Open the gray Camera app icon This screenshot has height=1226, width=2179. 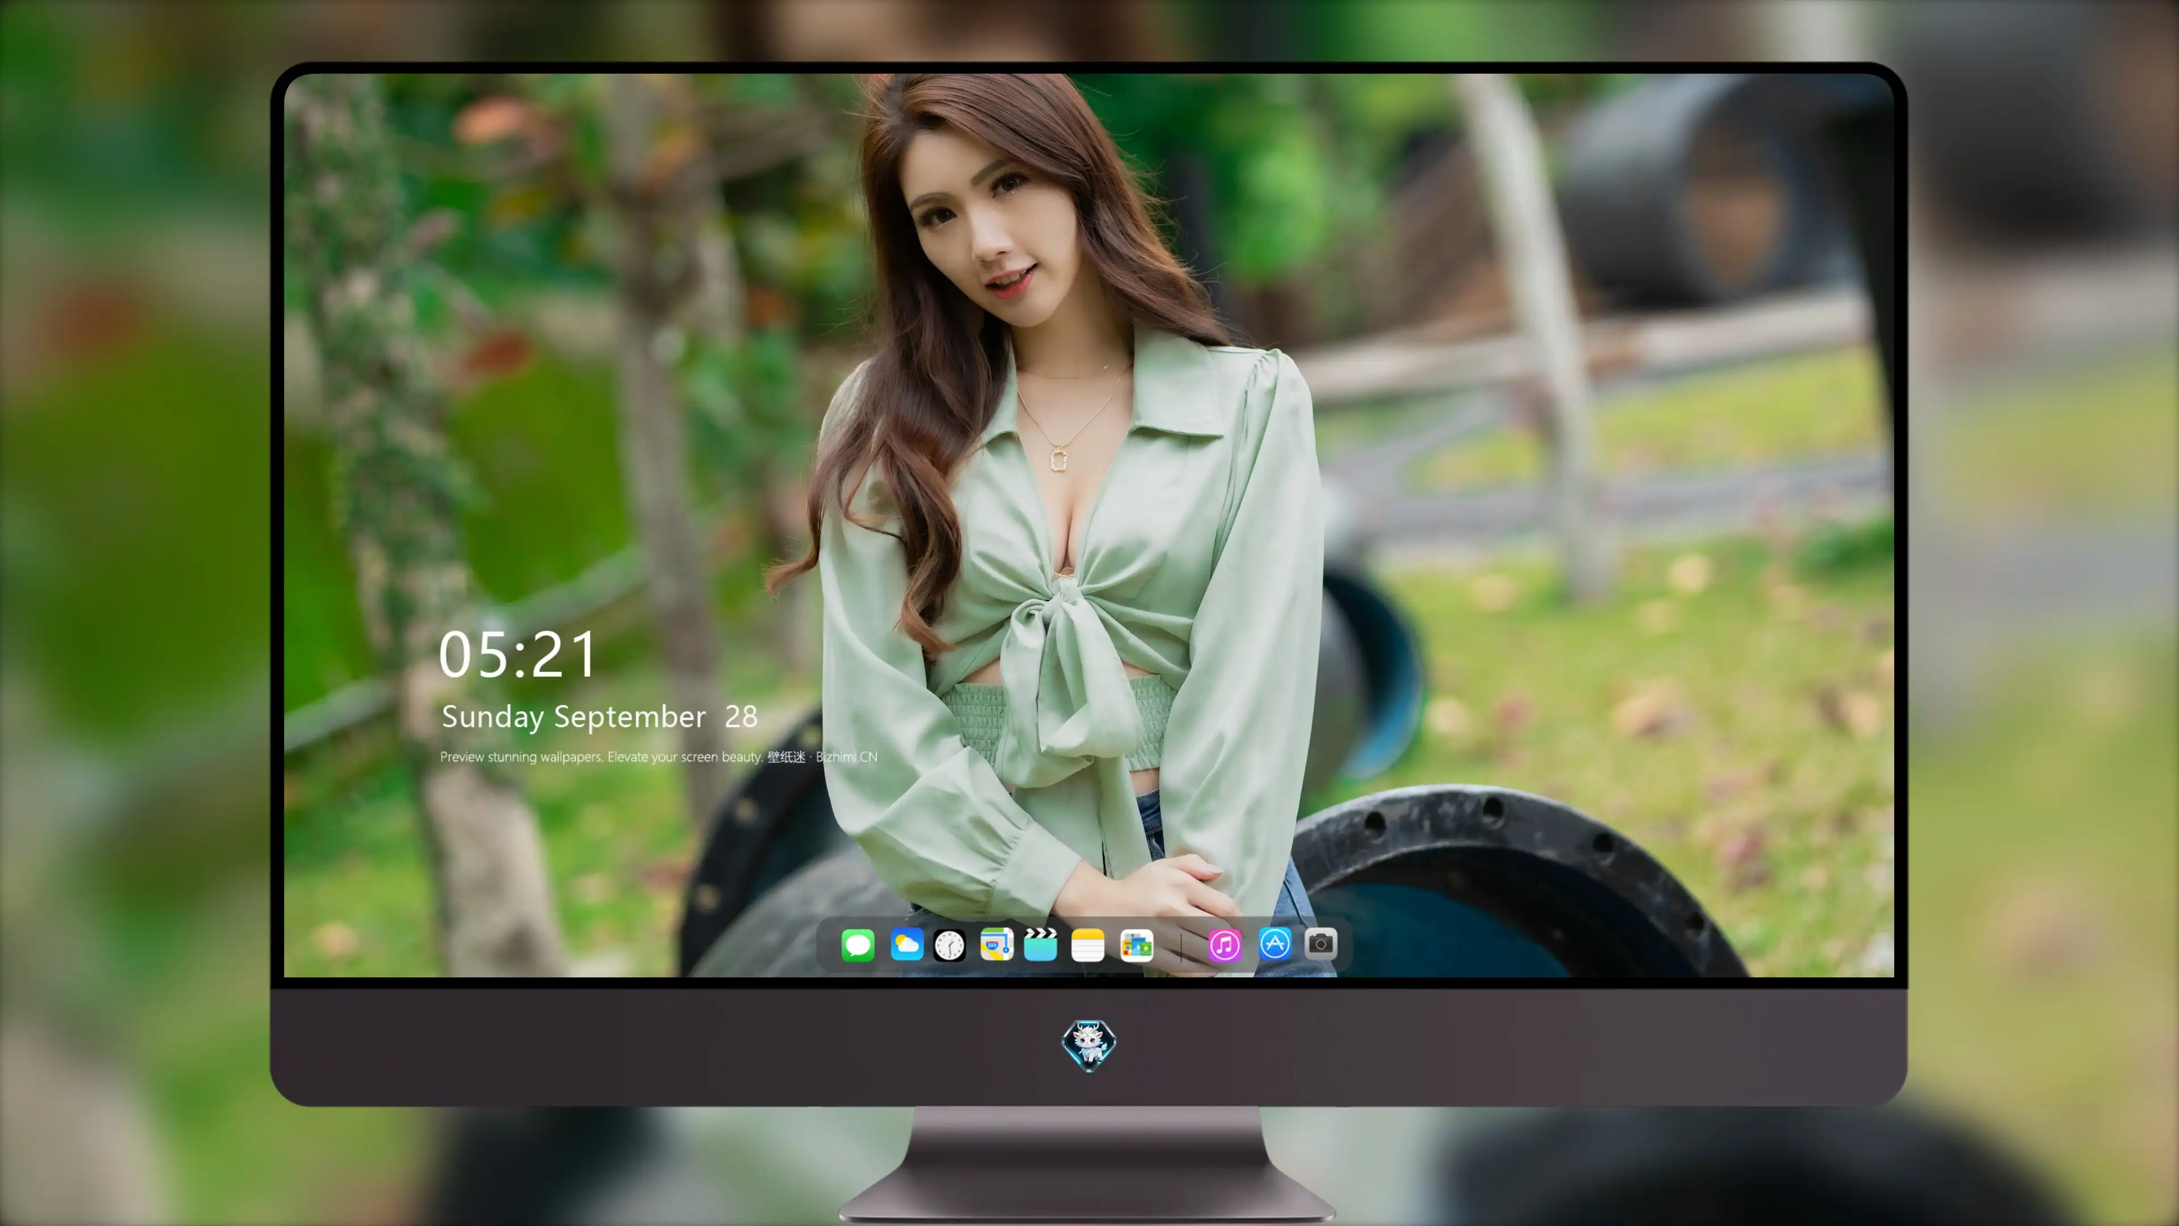tap(1320, 943)
